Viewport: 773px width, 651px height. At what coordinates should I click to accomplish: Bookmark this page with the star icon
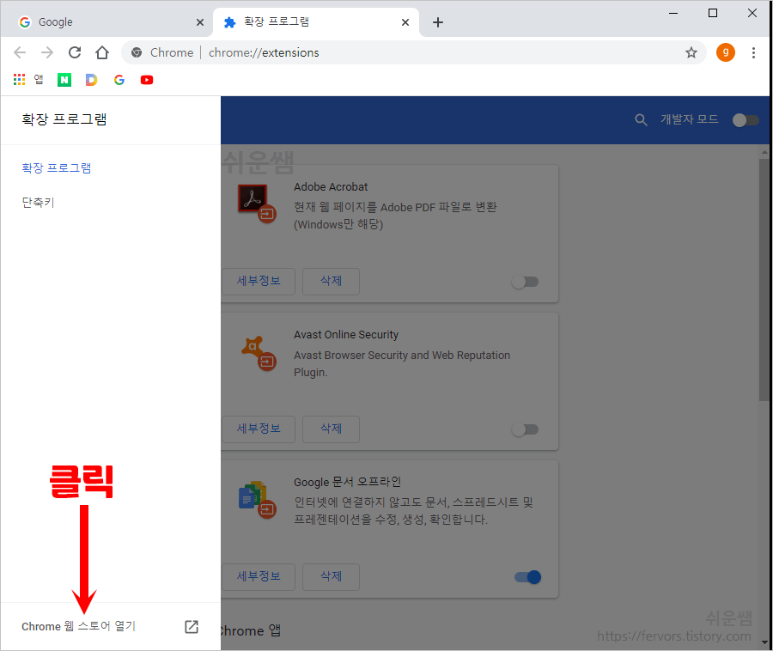tap(691, 52)
